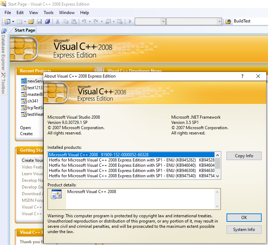This screenshot has height=245, width=268.
Task: Click the Copy Info button
Action: pos(244,156)
